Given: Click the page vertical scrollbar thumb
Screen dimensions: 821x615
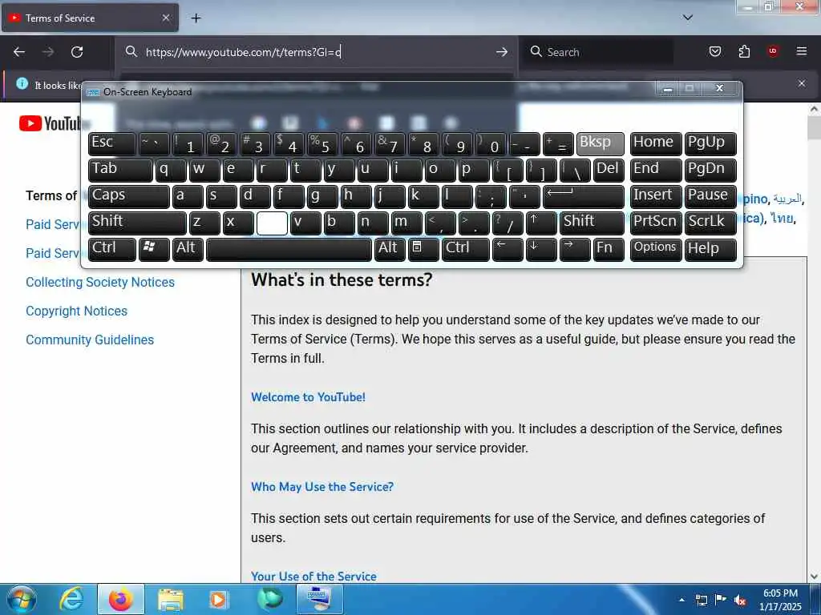Looking at the screenshot, I should point(814,127).
